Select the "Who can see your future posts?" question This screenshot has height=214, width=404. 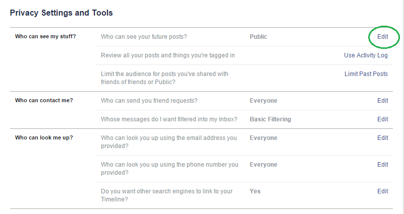[143, 37]
